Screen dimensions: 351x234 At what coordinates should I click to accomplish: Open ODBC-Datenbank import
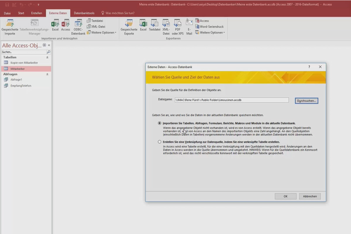coord(78,27)
